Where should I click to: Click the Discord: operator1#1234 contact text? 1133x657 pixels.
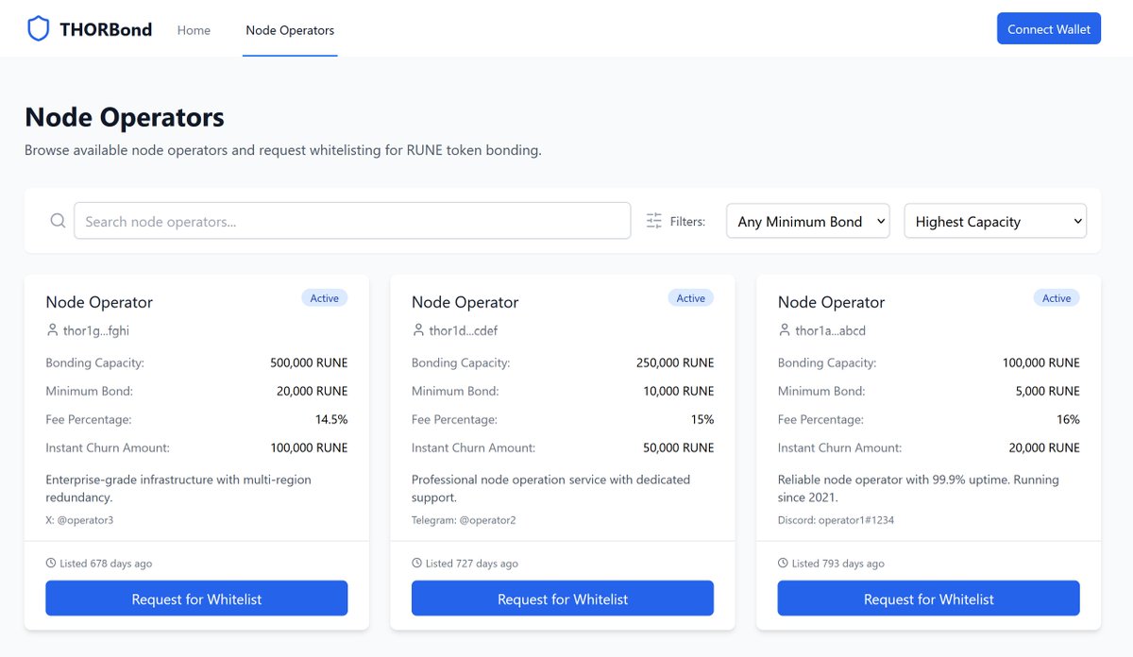836,520
